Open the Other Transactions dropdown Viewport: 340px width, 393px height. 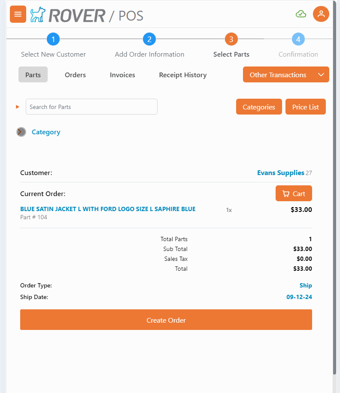point(286,75)
